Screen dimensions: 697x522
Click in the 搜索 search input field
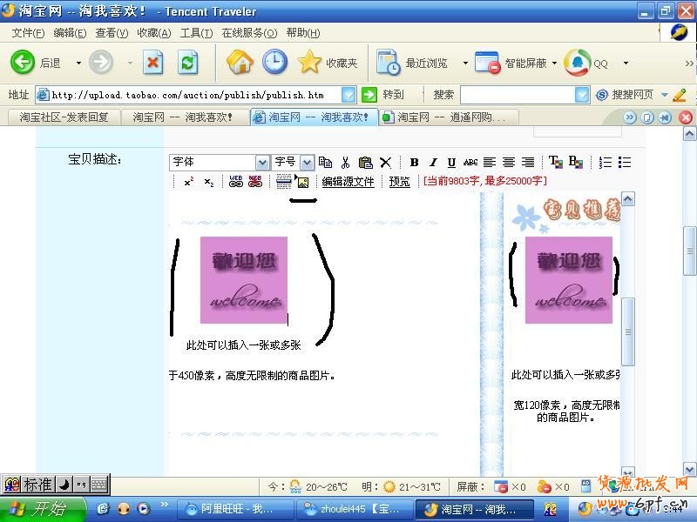pyautogui.click(x=518, y=95)
